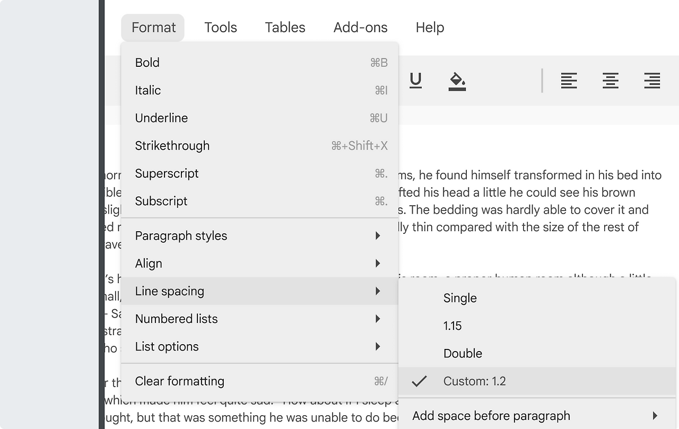Image resolution: width=679 pixels, height=429 pixels.
Task: Select Custom: 1.2 checked spacing option
Action: [x=474, y=381]
